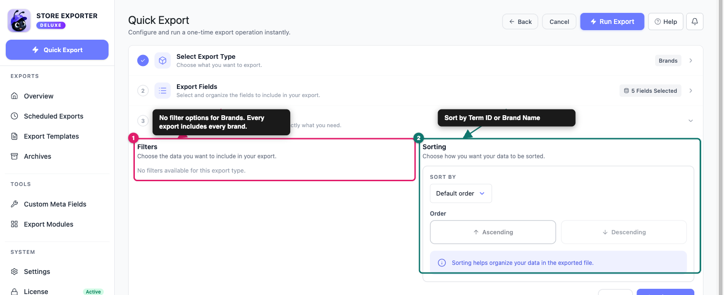Click the Select Export Type heading
Viewport: 724px width, 295px height.
206,56
